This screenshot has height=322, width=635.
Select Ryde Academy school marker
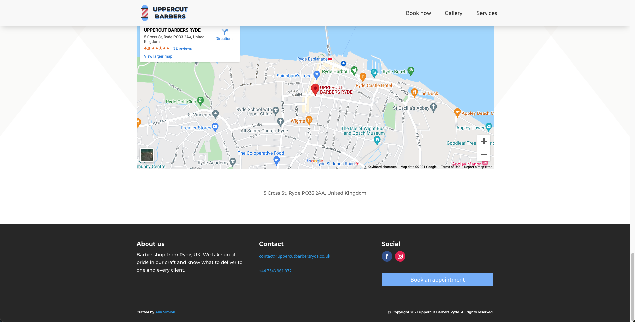(x=233, y=162)
